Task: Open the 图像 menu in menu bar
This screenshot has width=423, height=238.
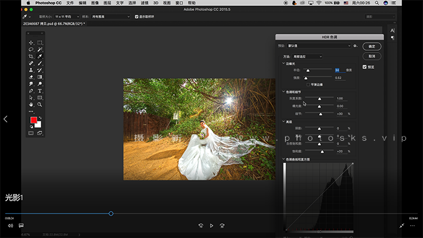Action: pyautogui.click(x=95, y=3)
